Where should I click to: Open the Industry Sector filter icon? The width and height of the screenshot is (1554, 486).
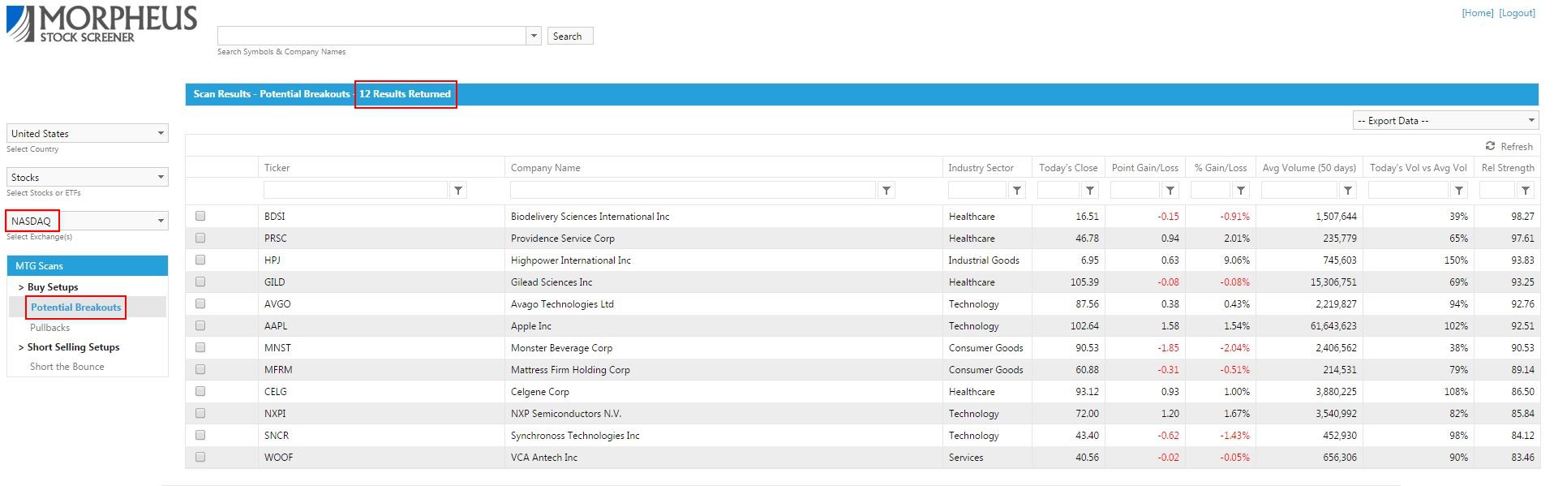[x=1017, y=191]
